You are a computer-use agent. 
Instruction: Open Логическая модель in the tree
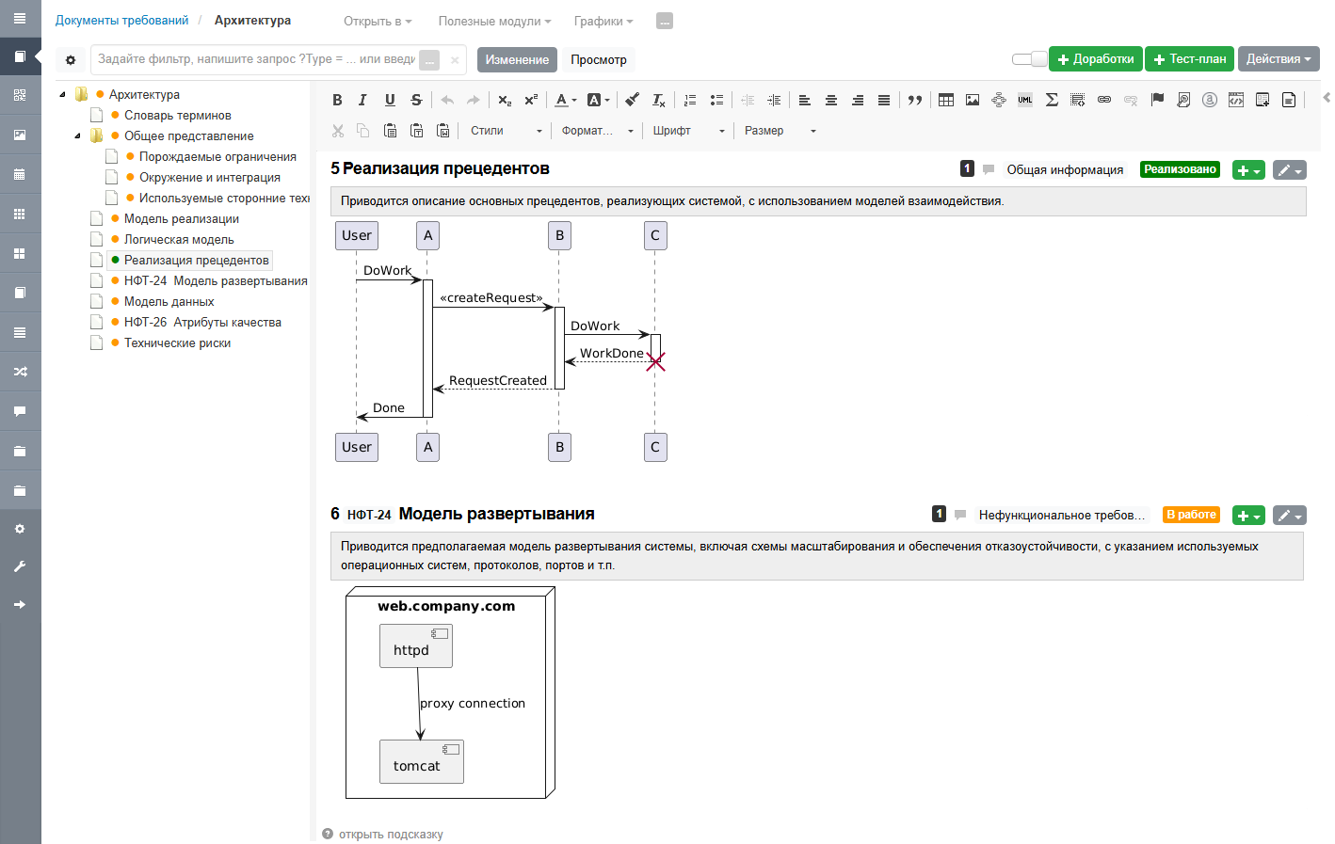(179, 240)
